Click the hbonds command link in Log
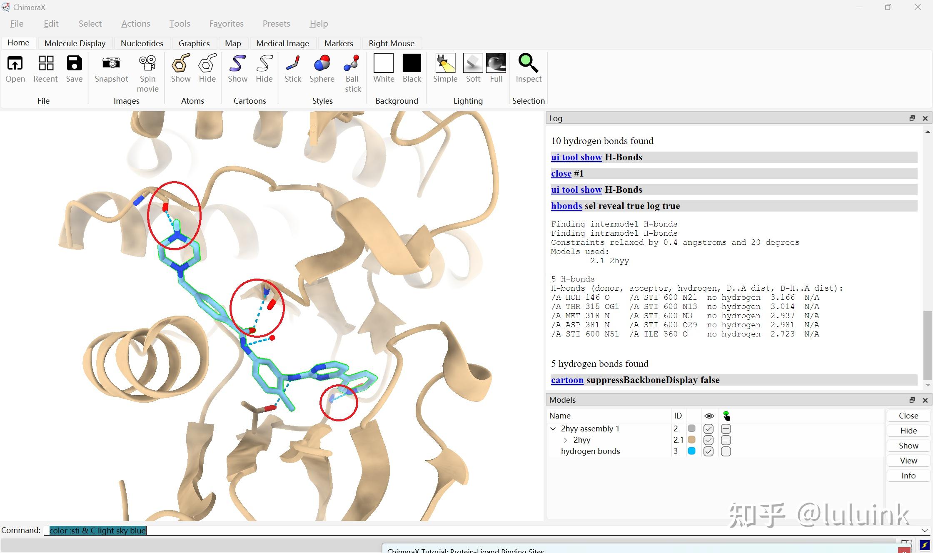Image resolution: width=933 pixels, height=553 pixels. pyautogui.click(x=566, y=206)
